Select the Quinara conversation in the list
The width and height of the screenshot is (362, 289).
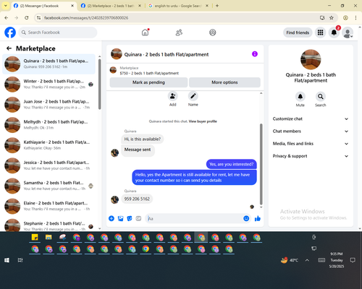tap(49, 64)
